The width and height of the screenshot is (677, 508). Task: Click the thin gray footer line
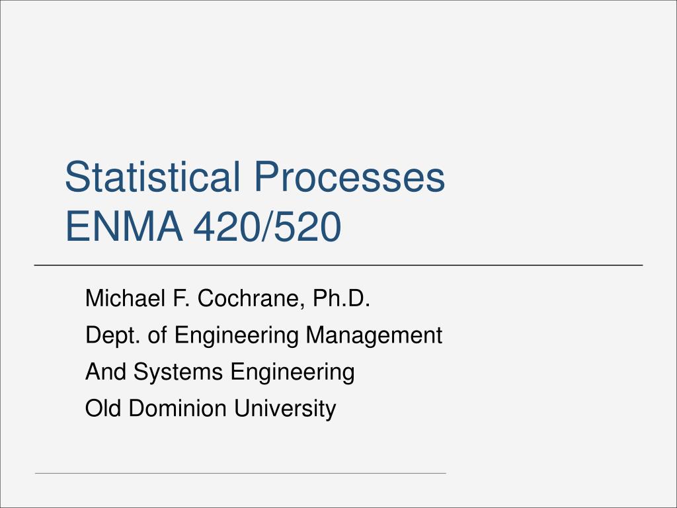pos(240,473)
